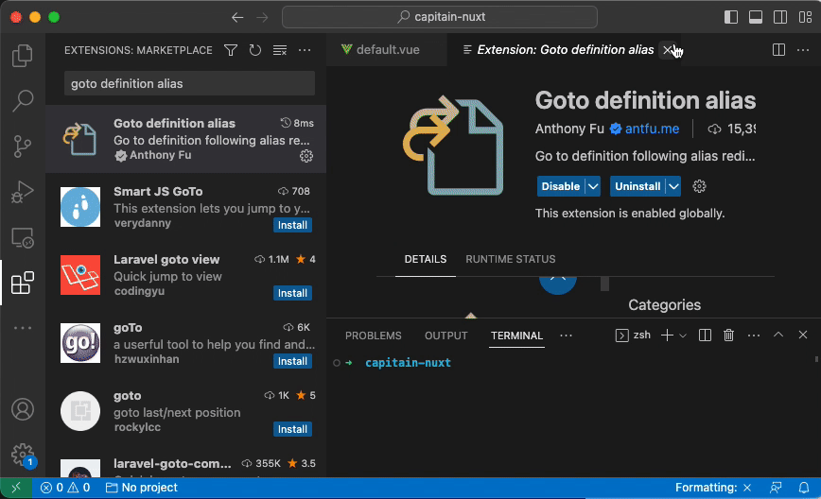This screenshot has height=499, width=821.
Task: Open extension settings gear next to Uninstall
Action: [699, 186]
